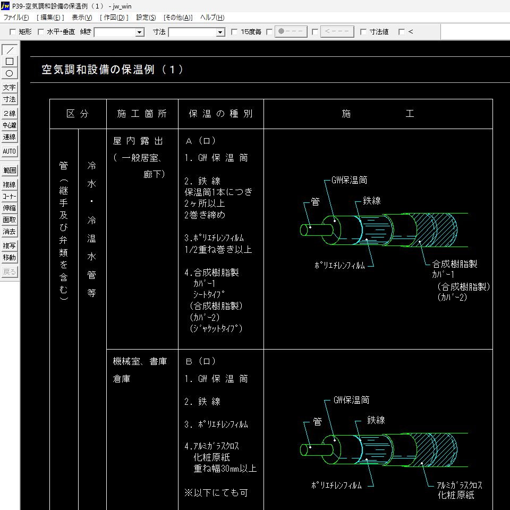Screen dimensions: 510x510
Task: Click the 移動 move button
Action: (10, 258)
